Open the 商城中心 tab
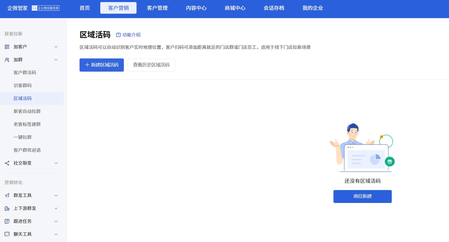 tap(235, 8)
